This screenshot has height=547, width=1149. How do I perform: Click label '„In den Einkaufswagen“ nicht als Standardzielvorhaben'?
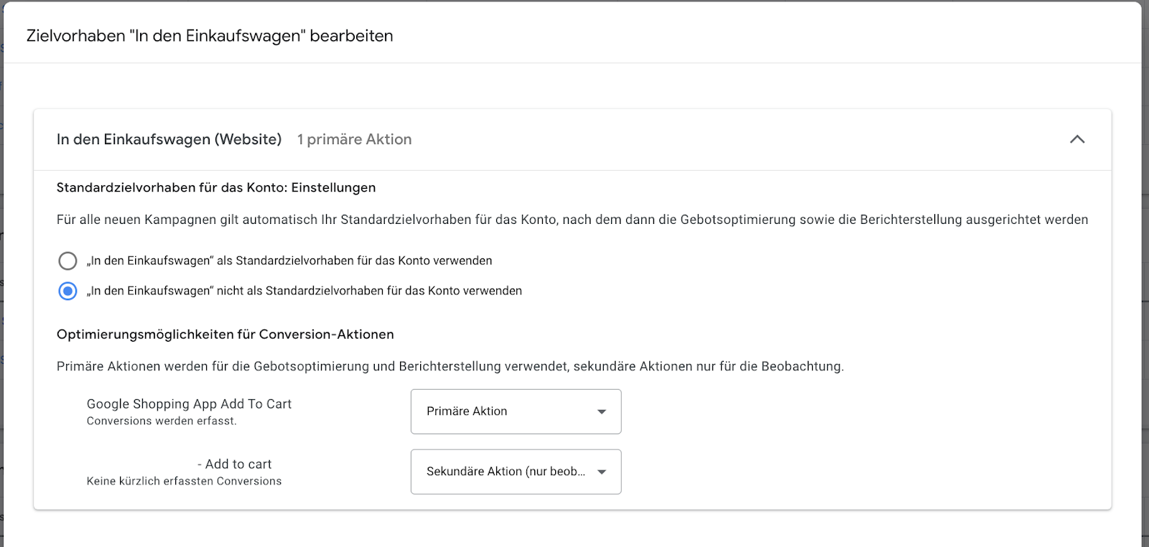[x=304, y=291]
